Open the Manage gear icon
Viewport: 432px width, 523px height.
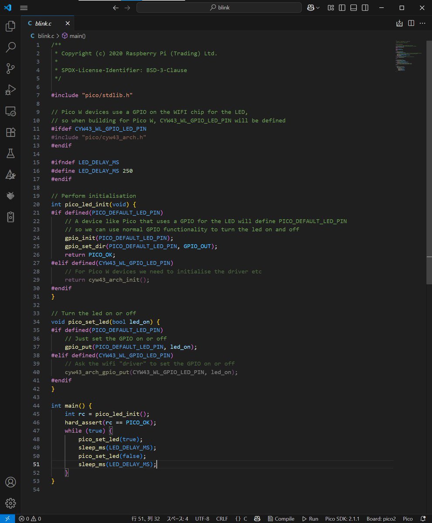10,503
